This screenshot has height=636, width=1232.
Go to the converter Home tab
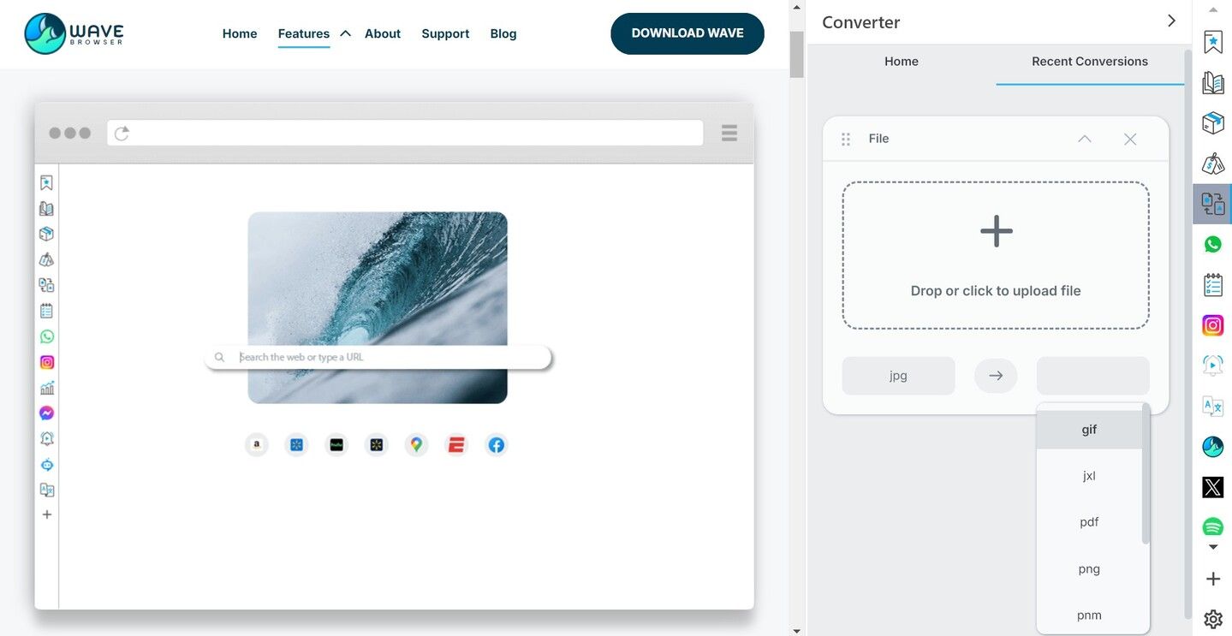[x=901, y=62]
